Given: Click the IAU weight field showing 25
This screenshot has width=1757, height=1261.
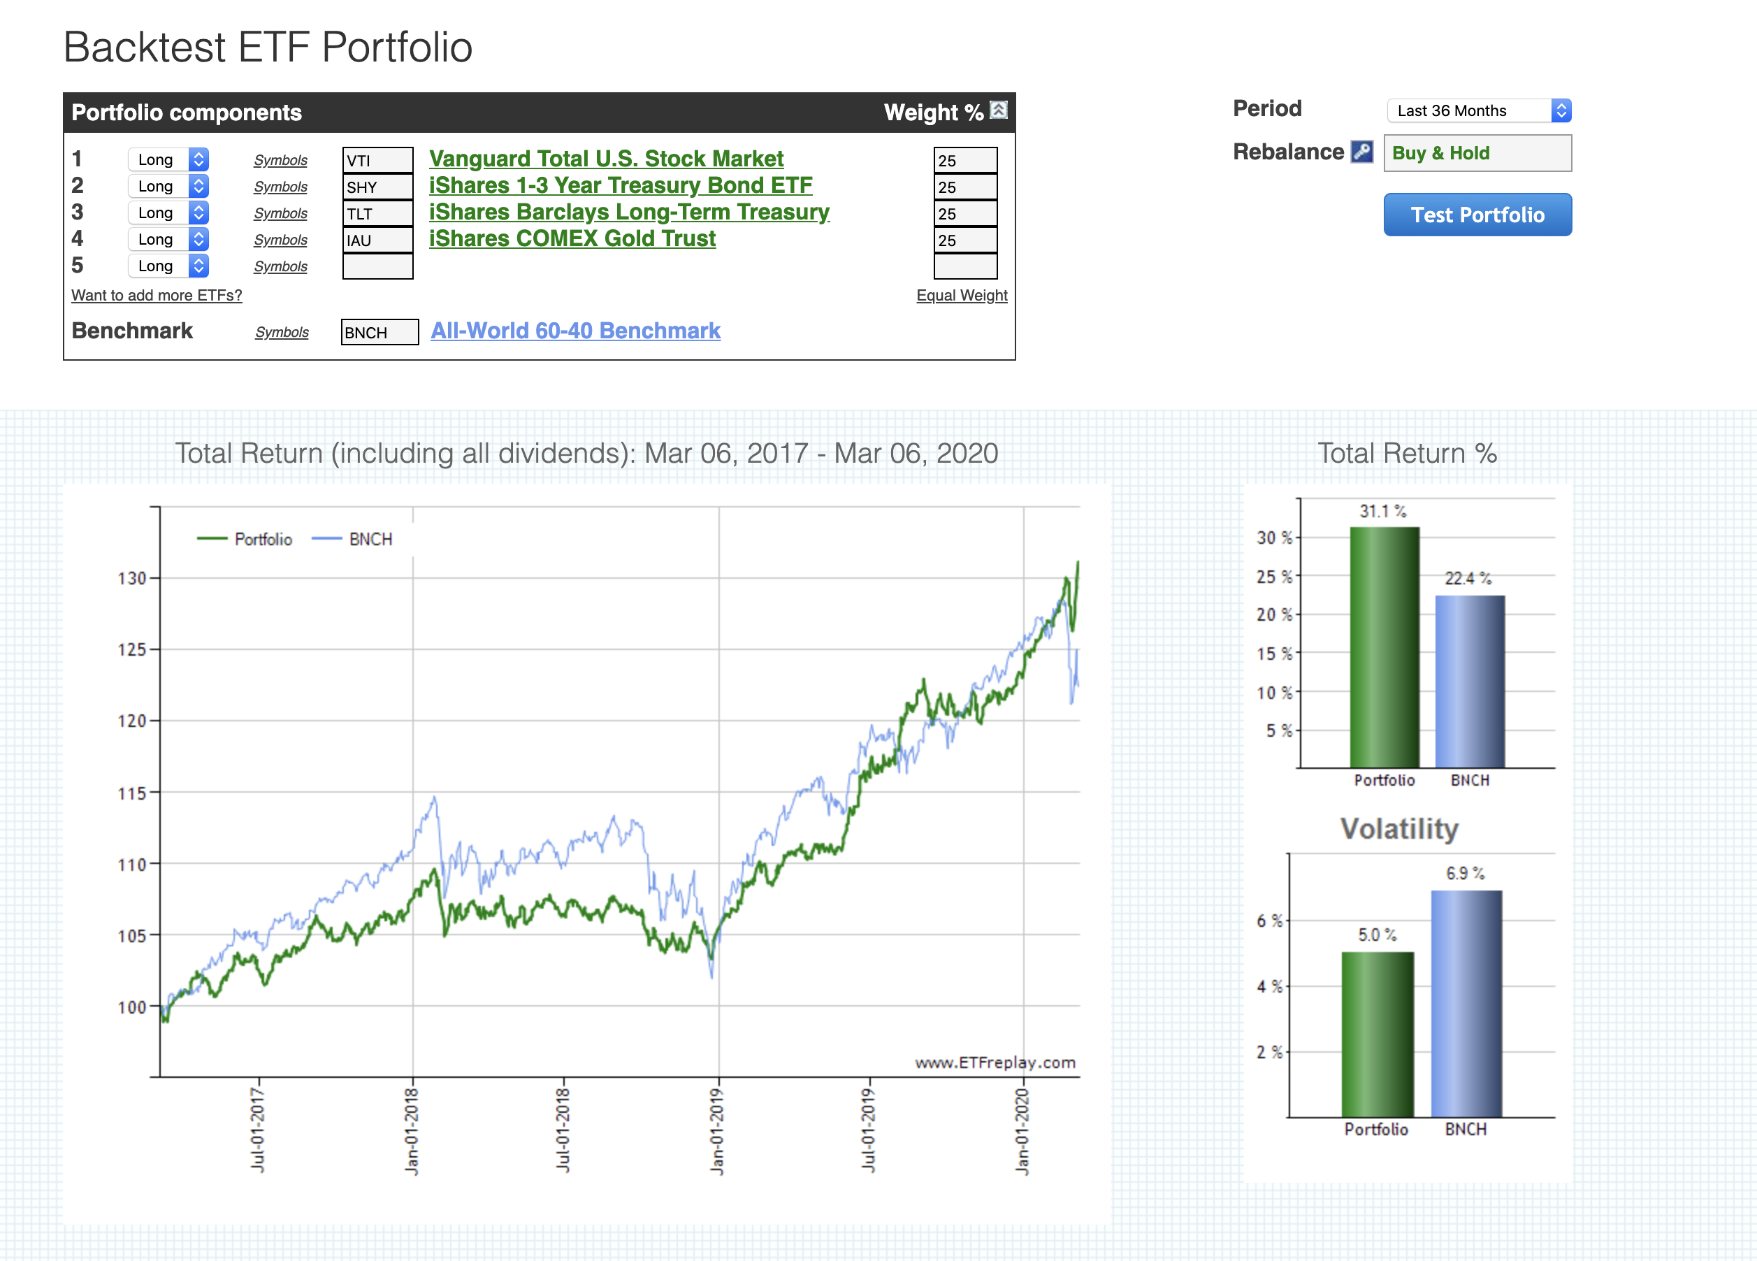Looking at the screenshot, I should (x=965, y=240).
